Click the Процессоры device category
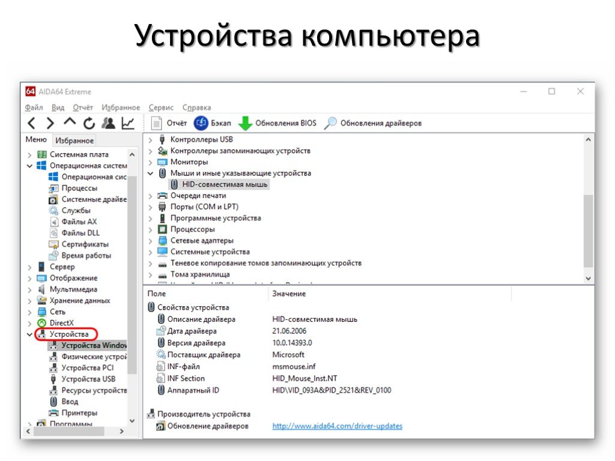The image size is (615, 461). tap(186, 229)
